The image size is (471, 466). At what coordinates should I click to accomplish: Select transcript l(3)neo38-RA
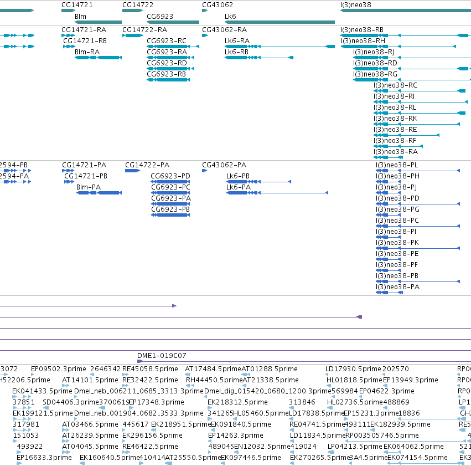[x=396, y=152]
